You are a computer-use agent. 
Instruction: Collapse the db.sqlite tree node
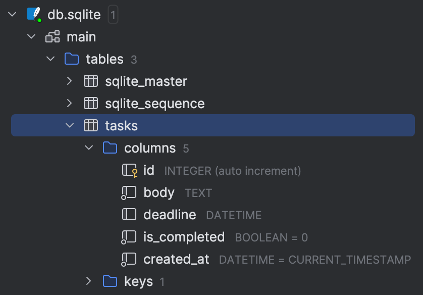coord(11,14)
